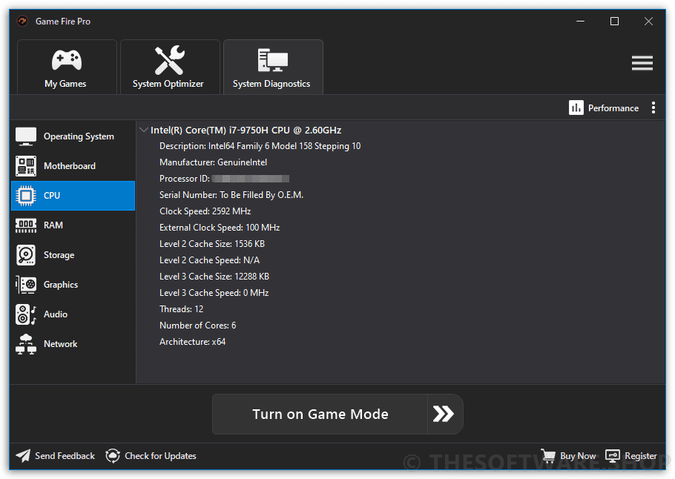Screen dimensions: 675x479
Task: Select Operating System in sidebar
Action: click(73, 136)
